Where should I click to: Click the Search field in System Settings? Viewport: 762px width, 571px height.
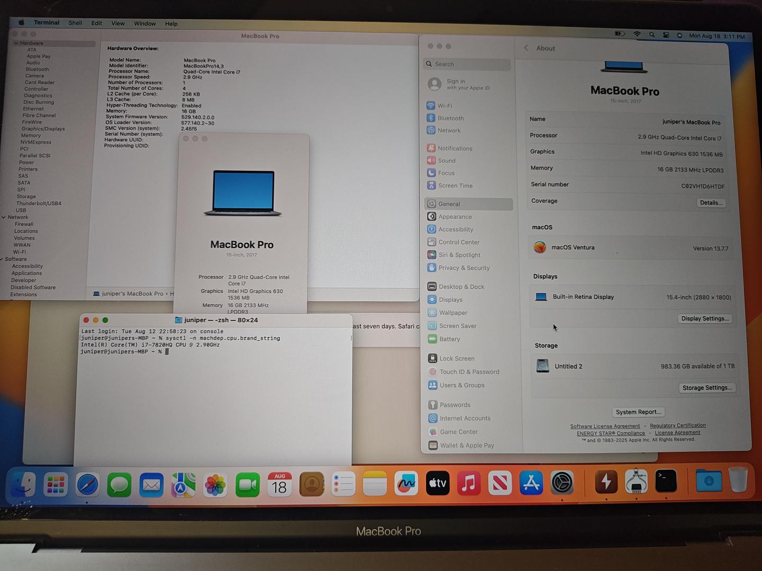pos(467,65)
